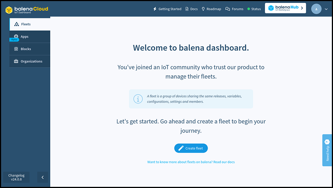333x188 pixels.
Task: Open the balenaHub IoT Marketplace button
Action: (x=286, y=8)
